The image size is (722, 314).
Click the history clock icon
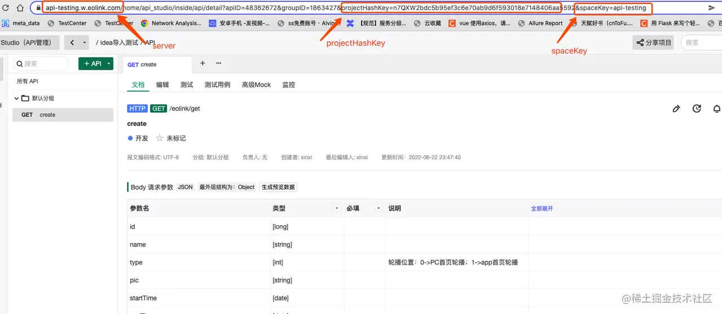[697, 109]
